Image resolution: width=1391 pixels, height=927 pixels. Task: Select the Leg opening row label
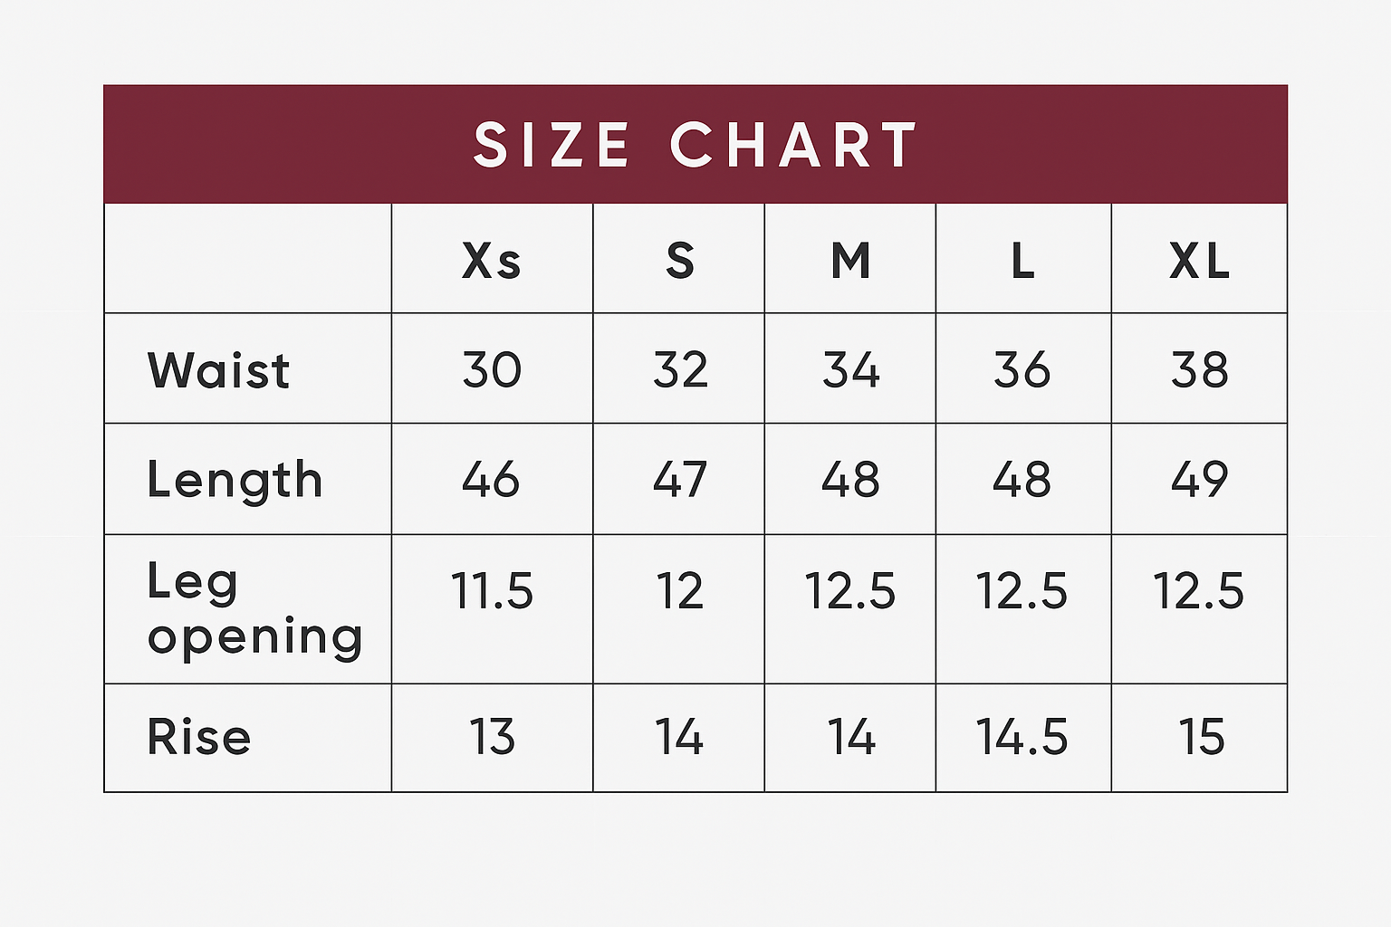(x=254, y=608)
